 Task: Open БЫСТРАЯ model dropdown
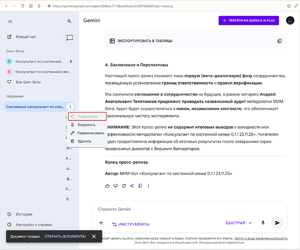238,223
